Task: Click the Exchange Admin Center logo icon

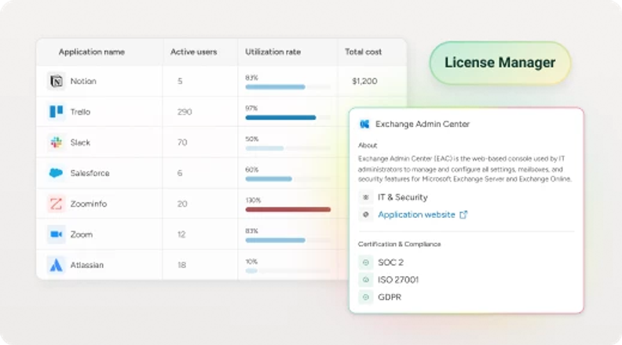Action: click(364, 125)
